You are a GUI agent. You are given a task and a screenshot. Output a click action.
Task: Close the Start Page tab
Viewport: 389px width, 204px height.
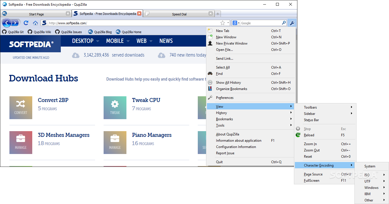(68, 13)
